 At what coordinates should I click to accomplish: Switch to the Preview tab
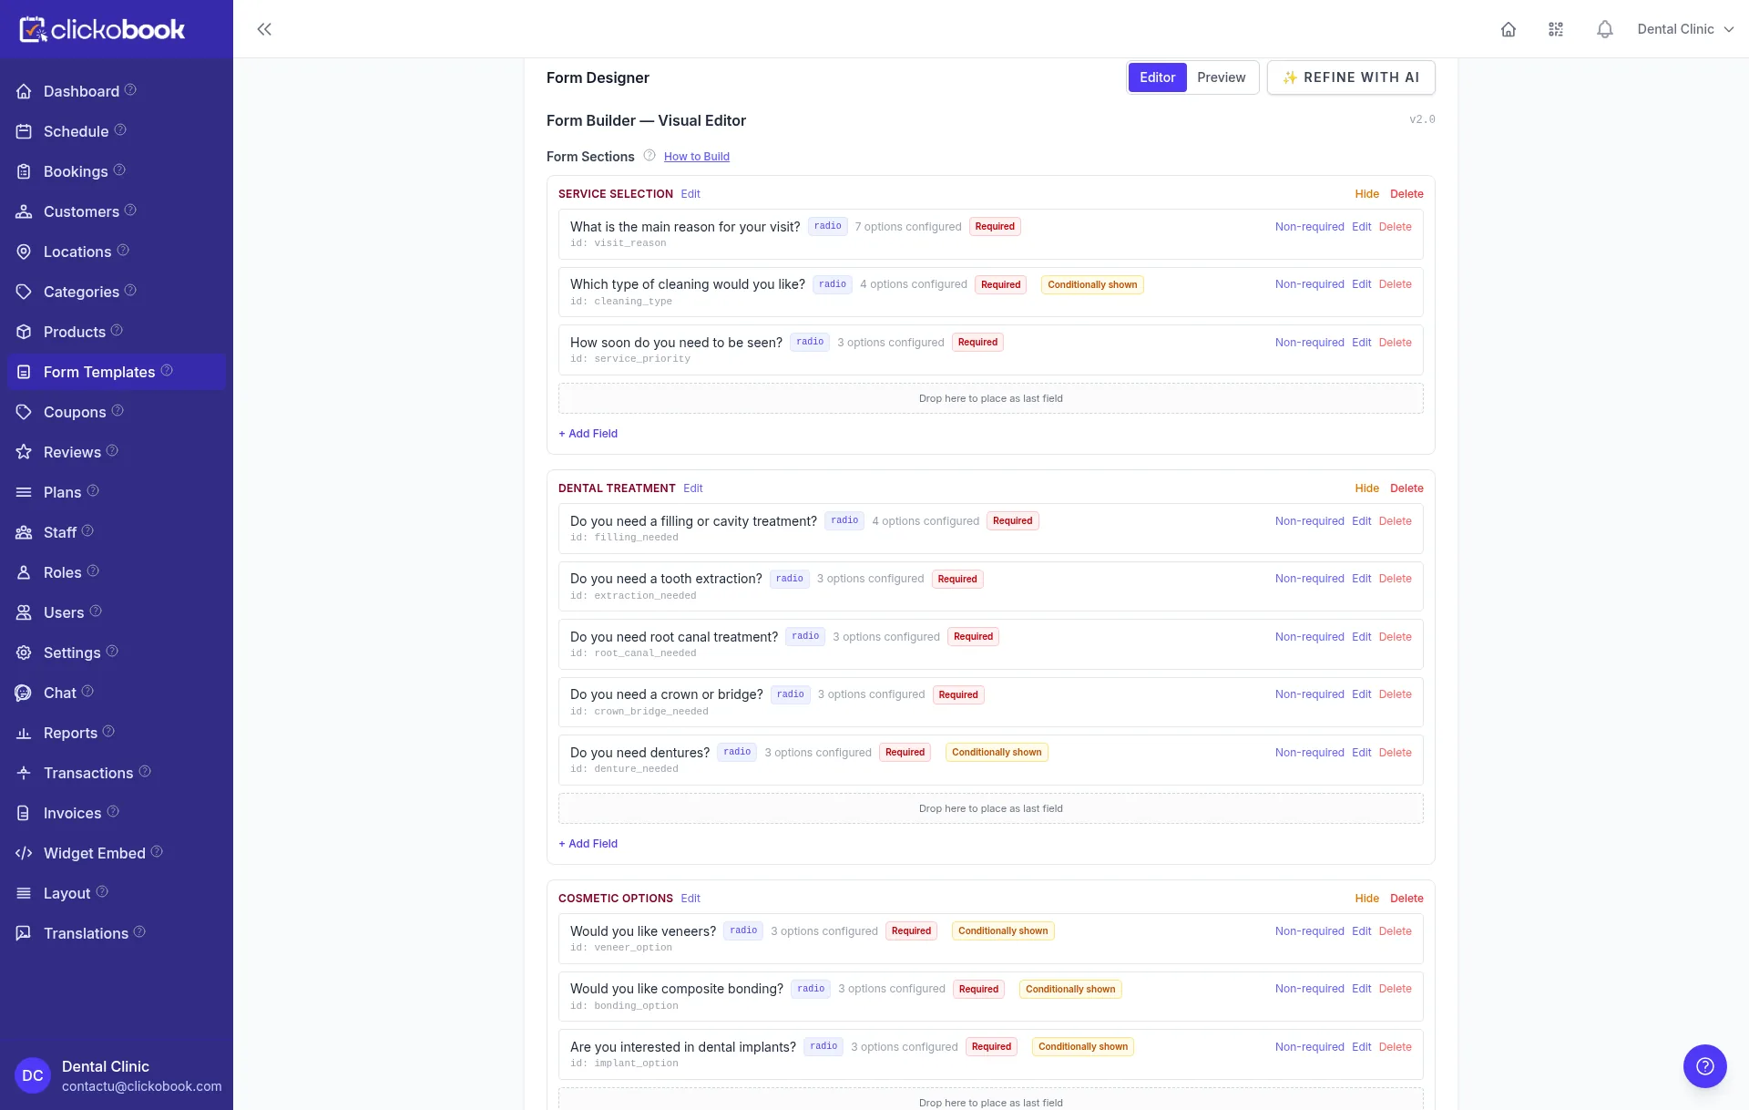point(1221,77)
